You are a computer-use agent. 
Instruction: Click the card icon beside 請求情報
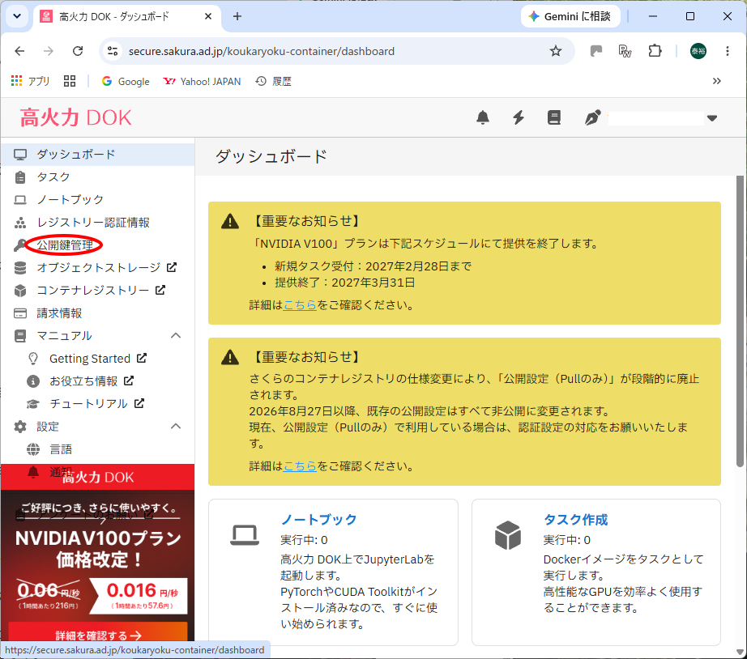click(x=20, y=313)
